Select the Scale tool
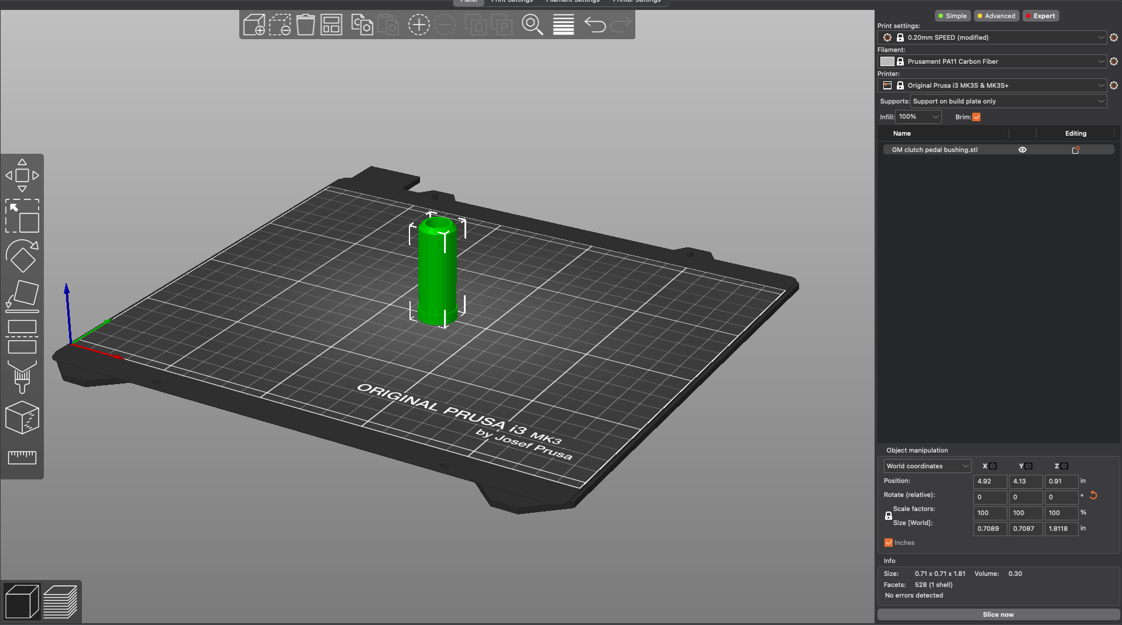 tap(22, 216)
